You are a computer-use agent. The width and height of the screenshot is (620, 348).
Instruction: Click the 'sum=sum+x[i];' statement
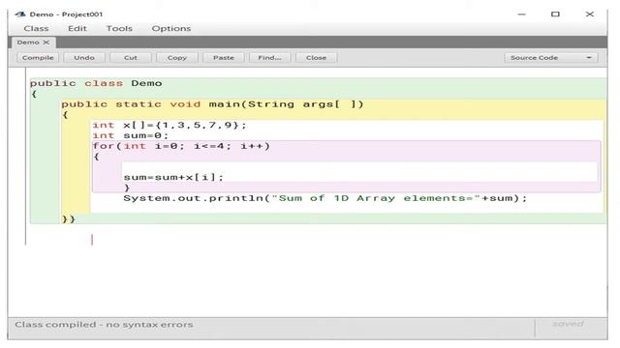[173, 177]
